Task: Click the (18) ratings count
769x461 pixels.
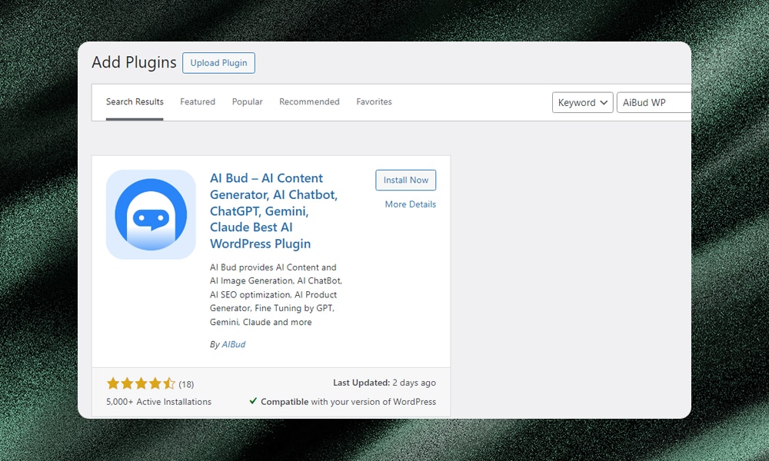Action: (x=185, y=383)
